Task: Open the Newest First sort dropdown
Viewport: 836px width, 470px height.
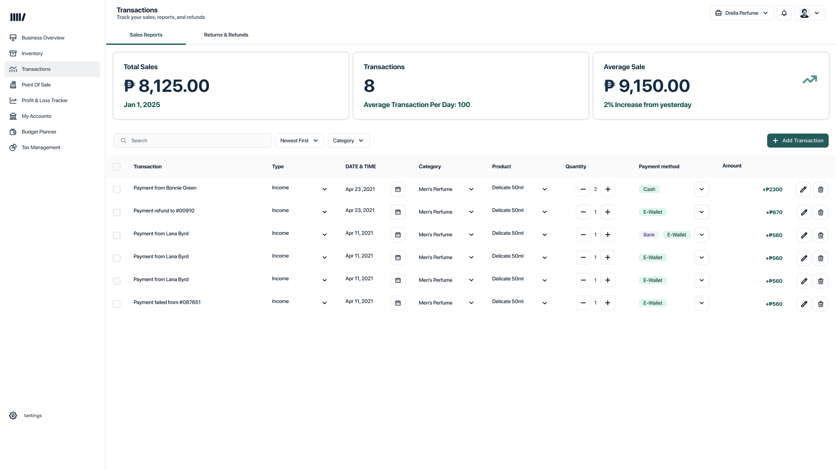Action: point(299,141)
